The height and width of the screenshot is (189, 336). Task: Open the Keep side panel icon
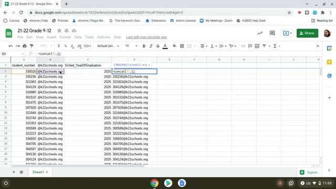pos(329,62)
